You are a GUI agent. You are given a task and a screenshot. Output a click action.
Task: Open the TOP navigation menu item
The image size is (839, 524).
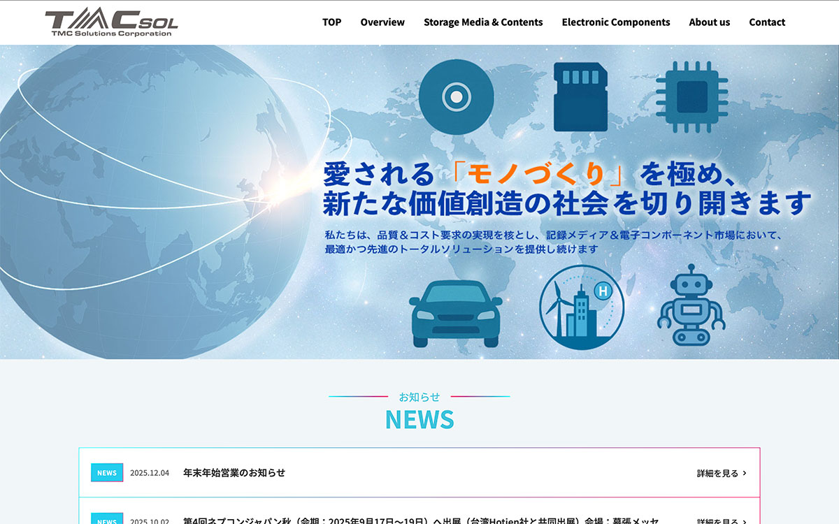click(x=331, y=22)
